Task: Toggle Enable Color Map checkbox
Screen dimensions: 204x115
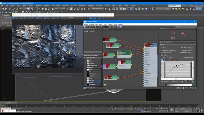Action: (162, 53)
